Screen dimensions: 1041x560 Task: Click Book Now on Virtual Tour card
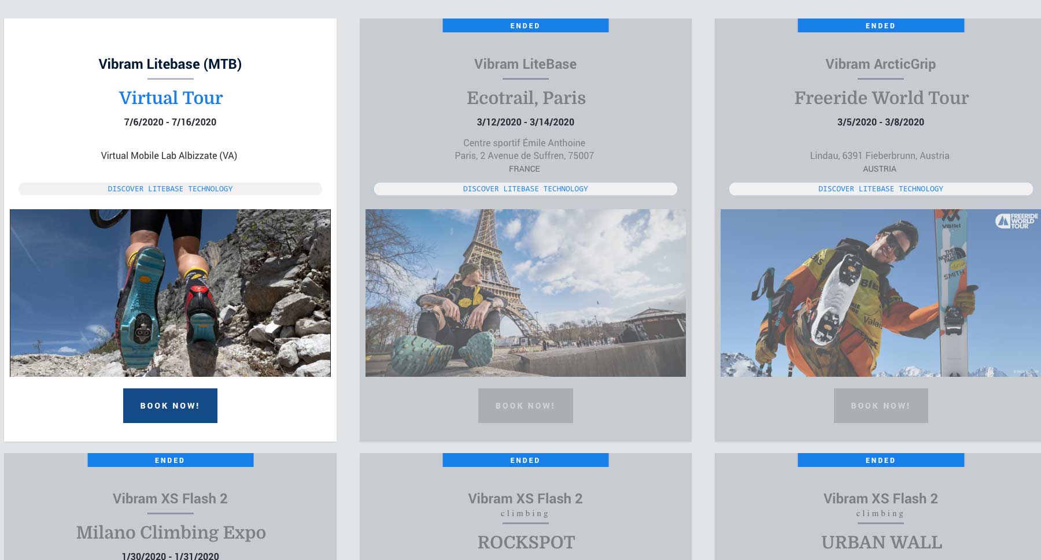pos(170,406)
